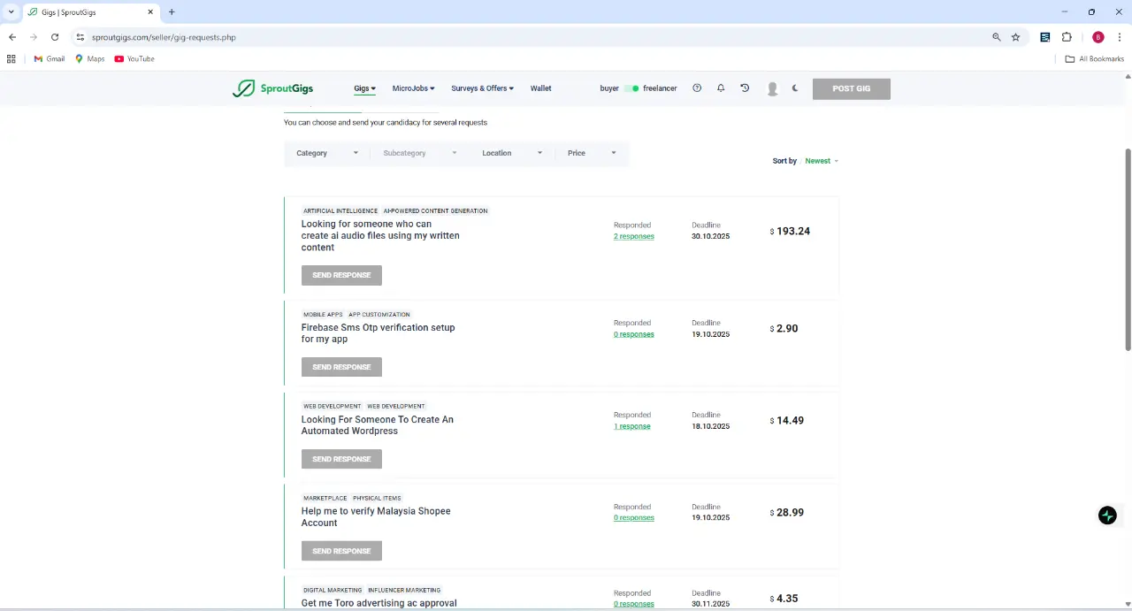Open the Surveys & Offers menu

482,88
